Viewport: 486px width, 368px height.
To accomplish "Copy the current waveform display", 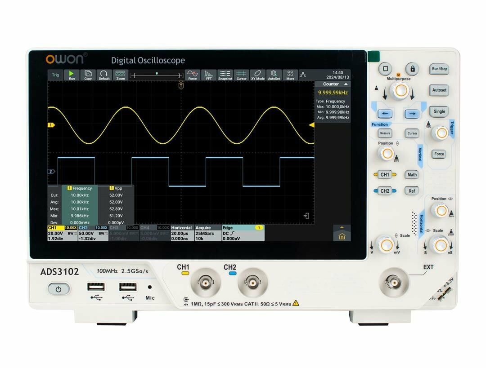I will pos(88,75).
